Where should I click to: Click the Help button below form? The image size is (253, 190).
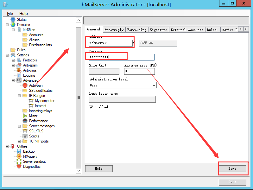pos(99,169)
